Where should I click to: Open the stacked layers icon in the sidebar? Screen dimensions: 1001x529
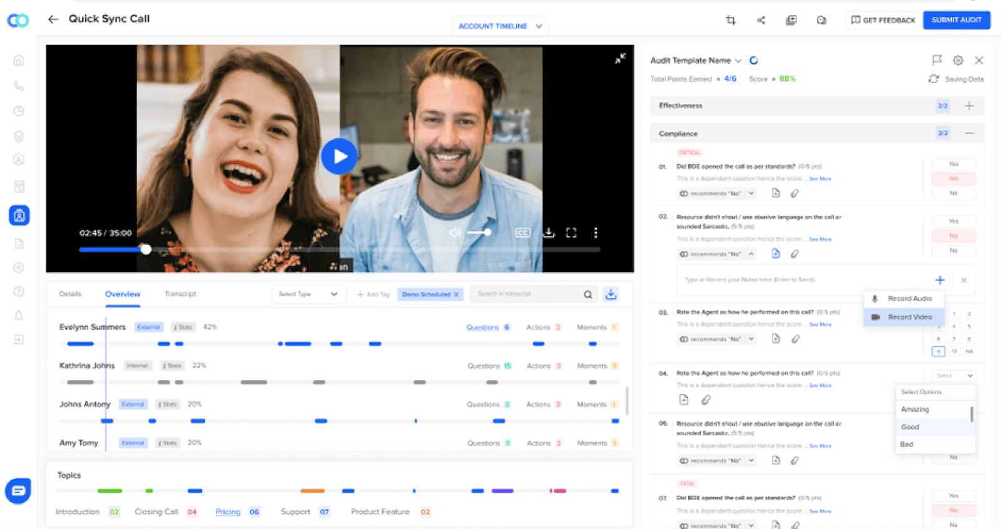click(x=19, y=136)
